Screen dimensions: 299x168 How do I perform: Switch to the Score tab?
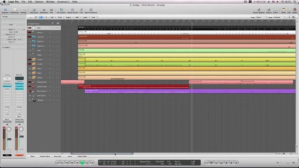(x=70, y=156)
